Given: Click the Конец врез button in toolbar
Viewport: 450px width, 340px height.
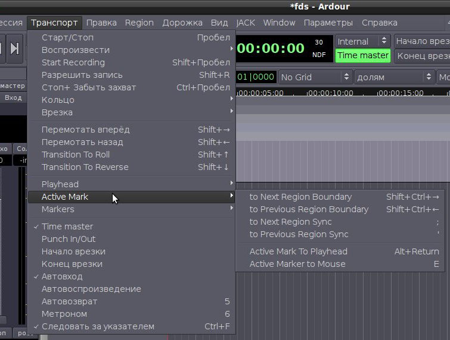Looking at the screenshot, I should coord(422,56).
